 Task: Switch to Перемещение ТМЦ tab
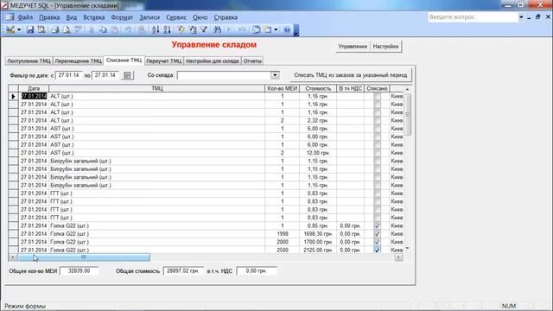79,61
